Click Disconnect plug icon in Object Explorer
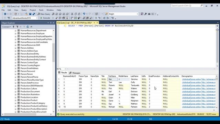The width and height of the screenshot is (220, 124). pos(17,27)
